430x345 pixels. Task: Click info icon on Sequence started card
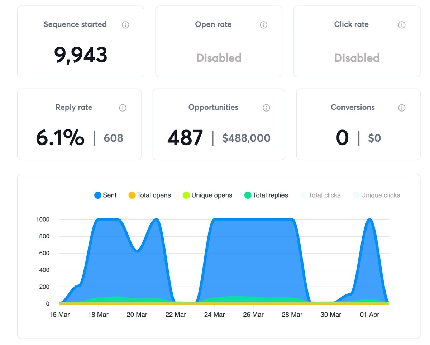pos(125,25)
